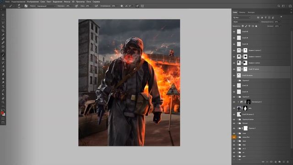Filter layers by pixel layers icon

[x=258, y=17]
